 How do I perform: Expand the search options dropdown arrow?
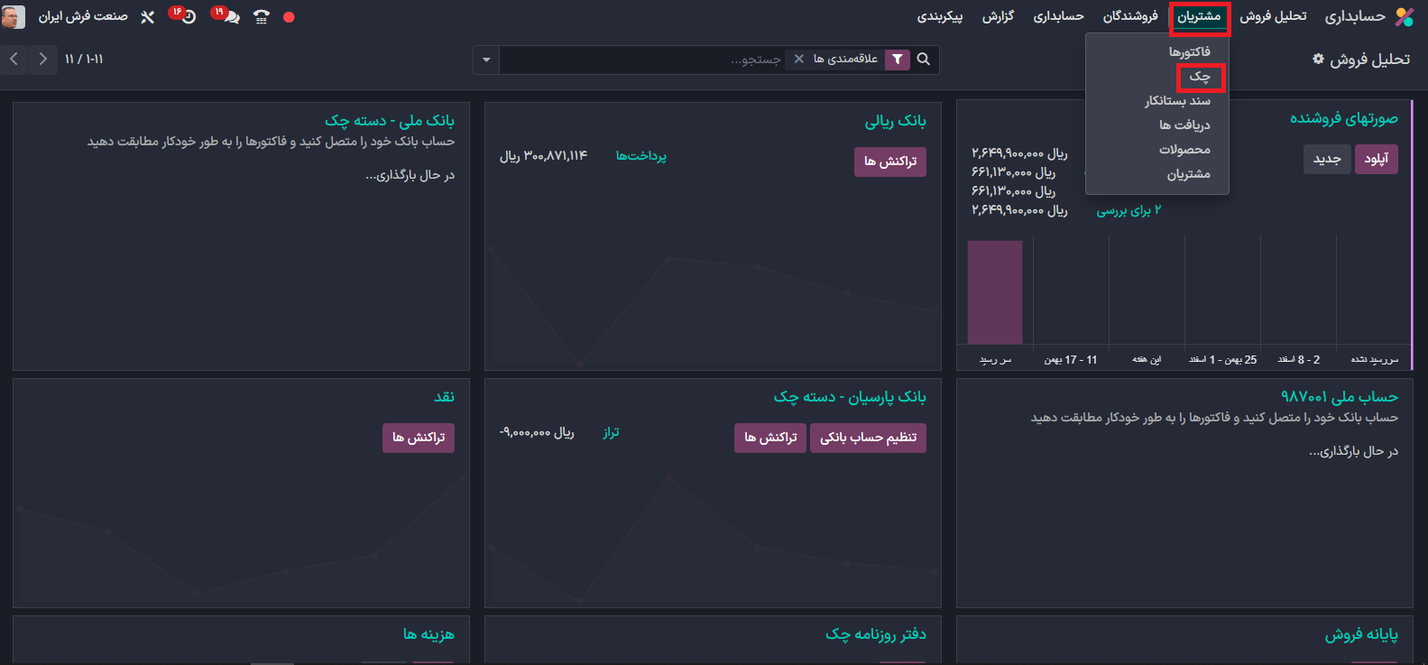(486, 60)
